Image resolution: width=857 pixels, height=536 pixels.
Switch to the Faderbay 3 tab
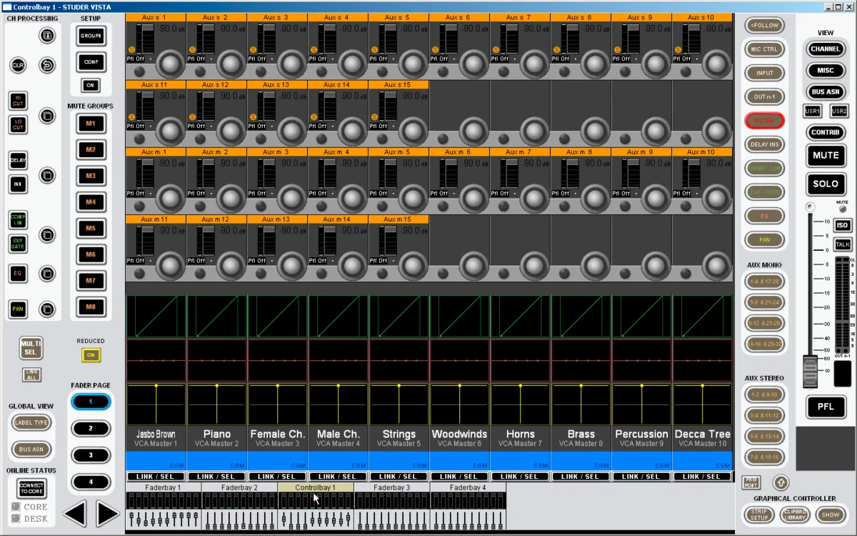pyautogui.click(x=392, y=487)
